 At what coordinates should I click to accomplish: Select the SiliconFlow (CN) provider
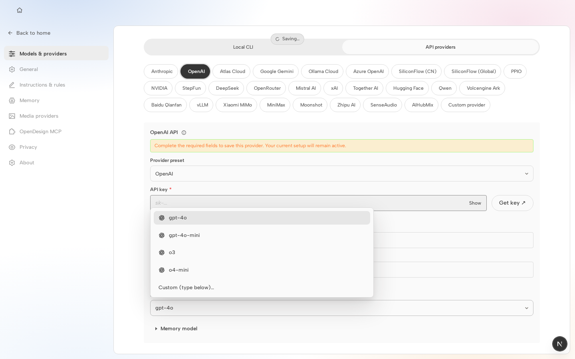pyautogui.click(x=416, y=71)
